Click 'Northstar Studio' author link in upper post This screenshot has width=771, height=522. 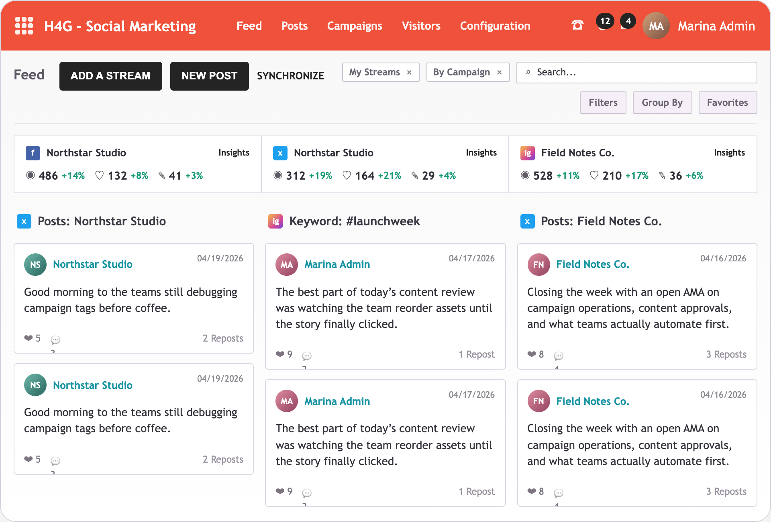tap(93, 265)
